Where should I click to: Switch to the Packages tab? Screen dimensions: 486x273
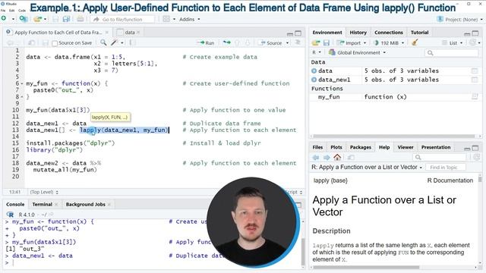(360, 147)
